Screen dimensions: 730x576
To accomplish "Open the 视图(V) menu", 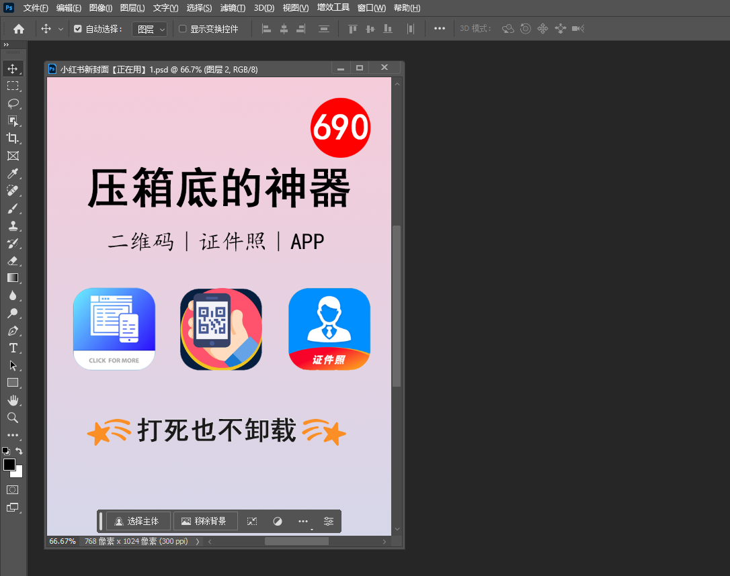I will click(x=296, y=8).
